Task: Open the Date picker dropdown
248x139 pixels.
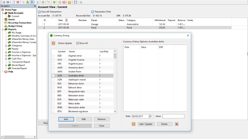Action: (x=151, y=116)
